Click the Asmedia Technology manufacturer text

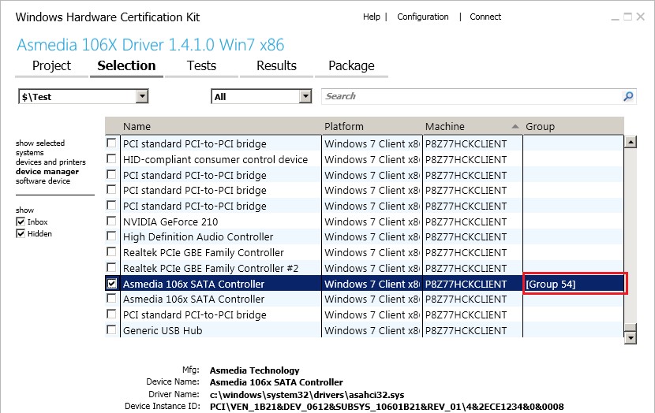point(254,370)
